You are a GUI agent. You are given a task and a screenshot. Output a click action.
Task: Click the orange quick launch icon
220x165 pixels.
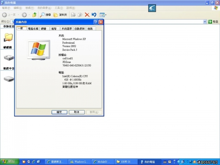coord(24,162)
